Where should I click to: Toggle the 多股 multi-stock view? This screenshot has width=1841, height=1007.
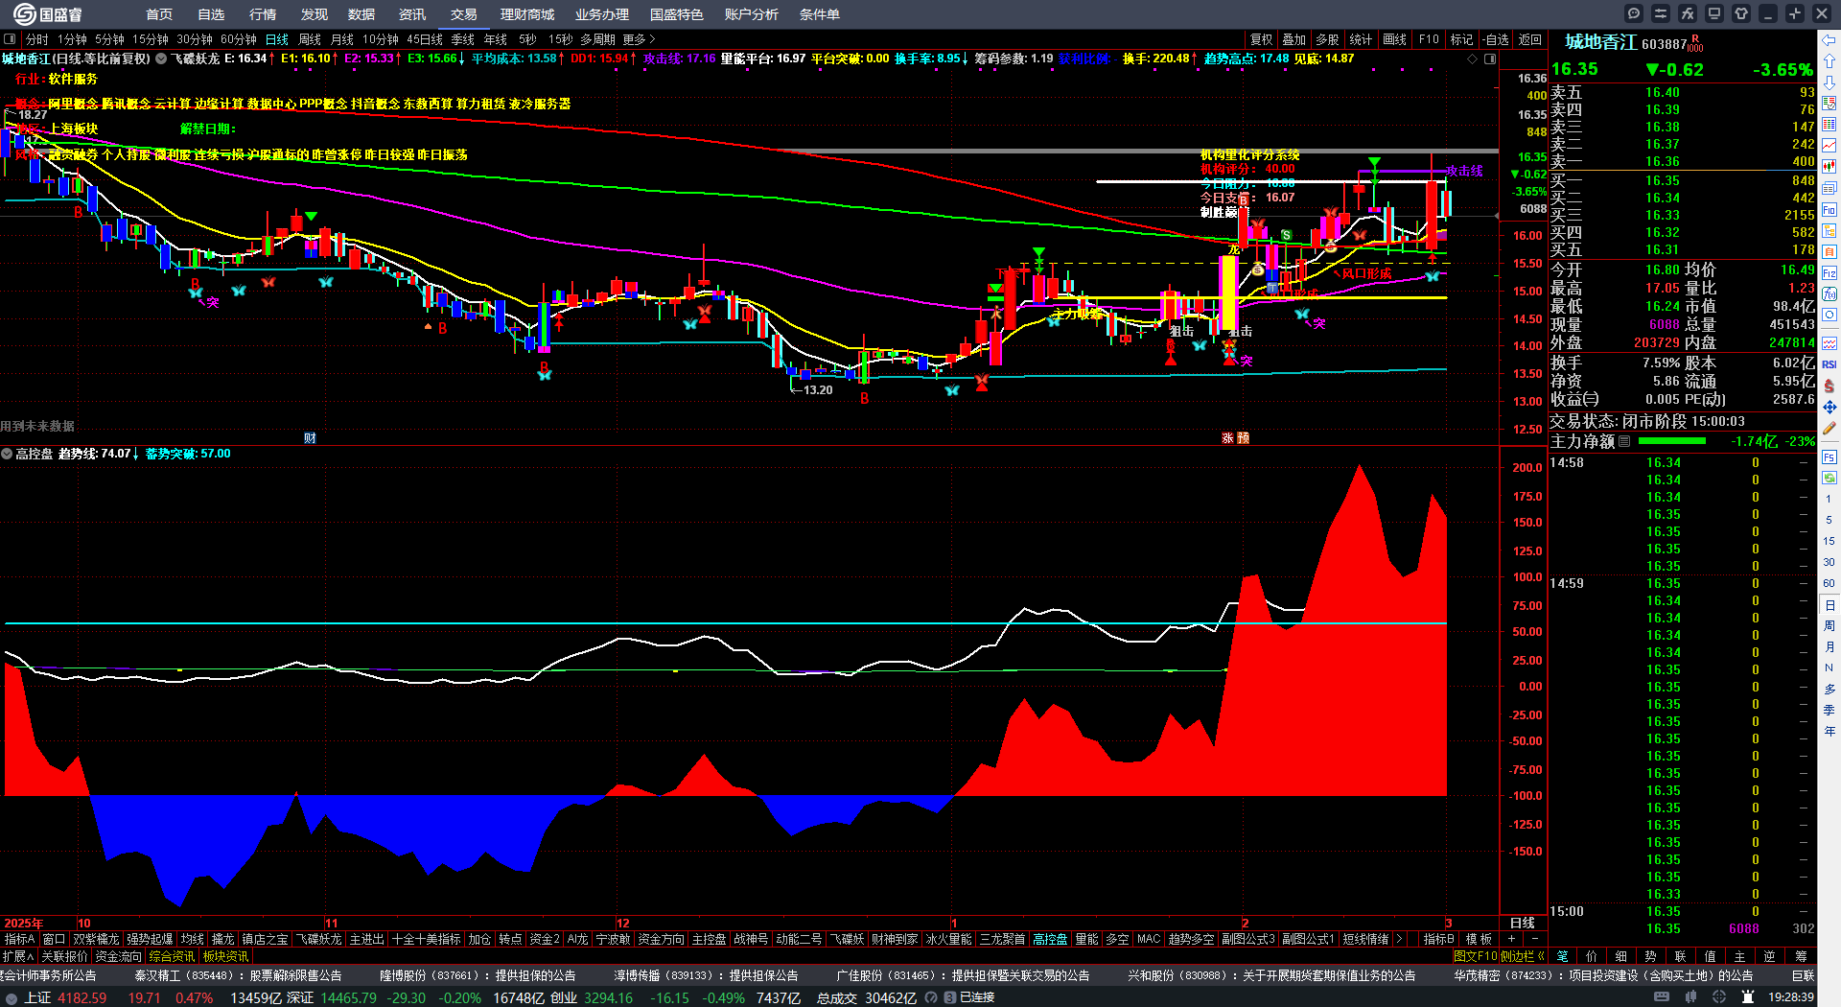(x=1327, y=39)
